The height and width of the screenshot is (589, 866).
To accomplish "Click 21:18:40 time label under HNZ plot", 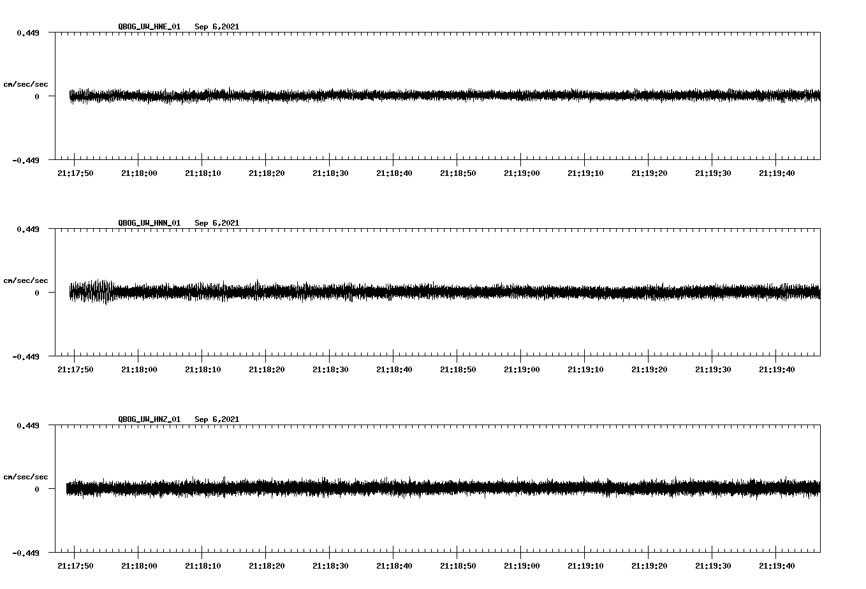I will [394, 566].
